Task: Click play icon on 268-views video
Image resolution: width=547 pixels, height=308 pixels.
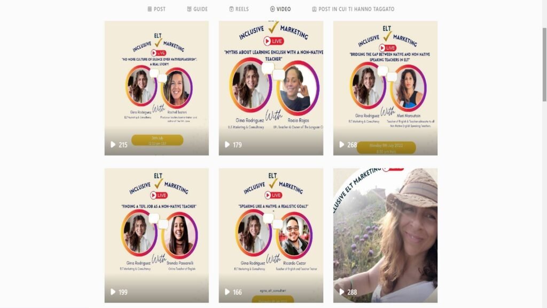Action: 341,144
